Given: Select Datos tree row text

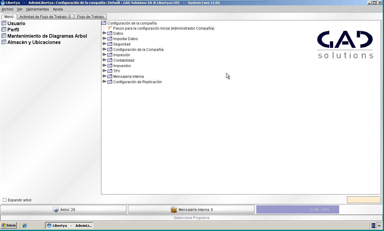Looking at the screenshot, I should point(118,34).
